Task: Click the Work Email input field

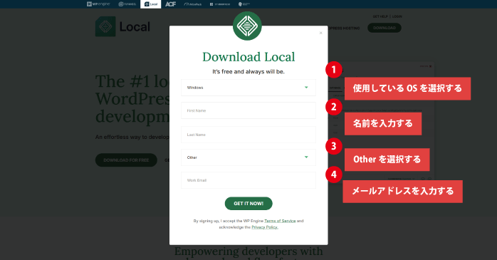Action: [248, 180]
